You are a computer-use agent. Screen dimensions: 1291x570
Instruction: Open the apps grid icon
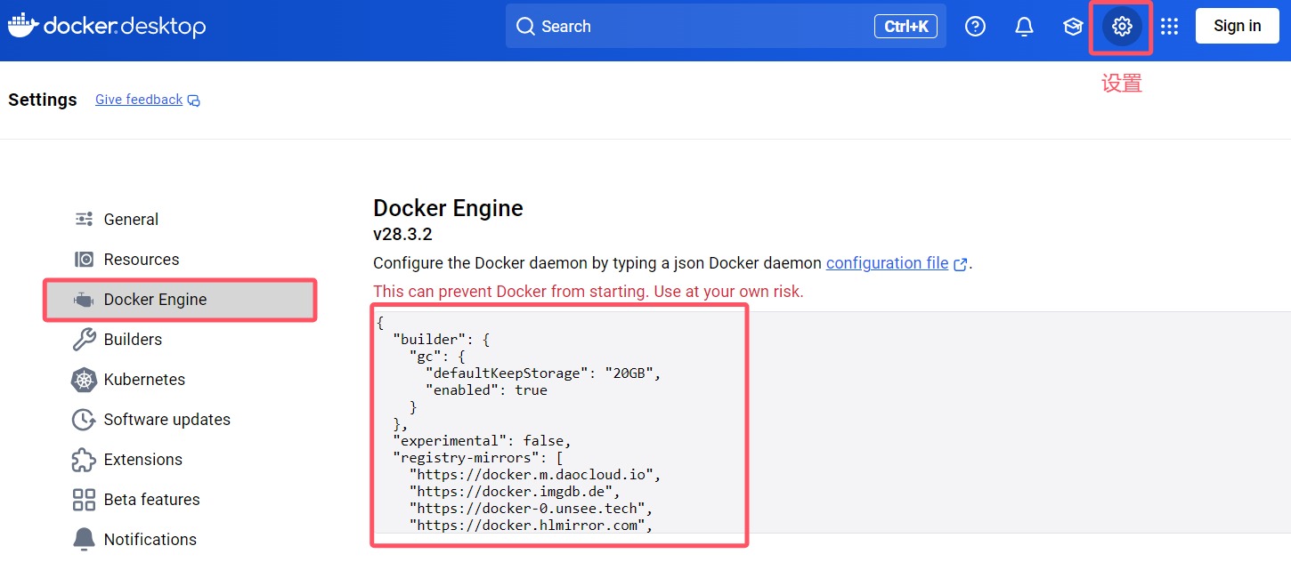1170,27
